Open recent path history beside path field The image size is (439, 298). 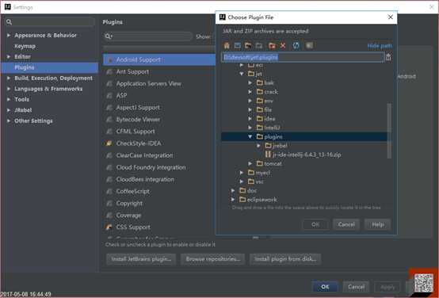pos(388,57)
